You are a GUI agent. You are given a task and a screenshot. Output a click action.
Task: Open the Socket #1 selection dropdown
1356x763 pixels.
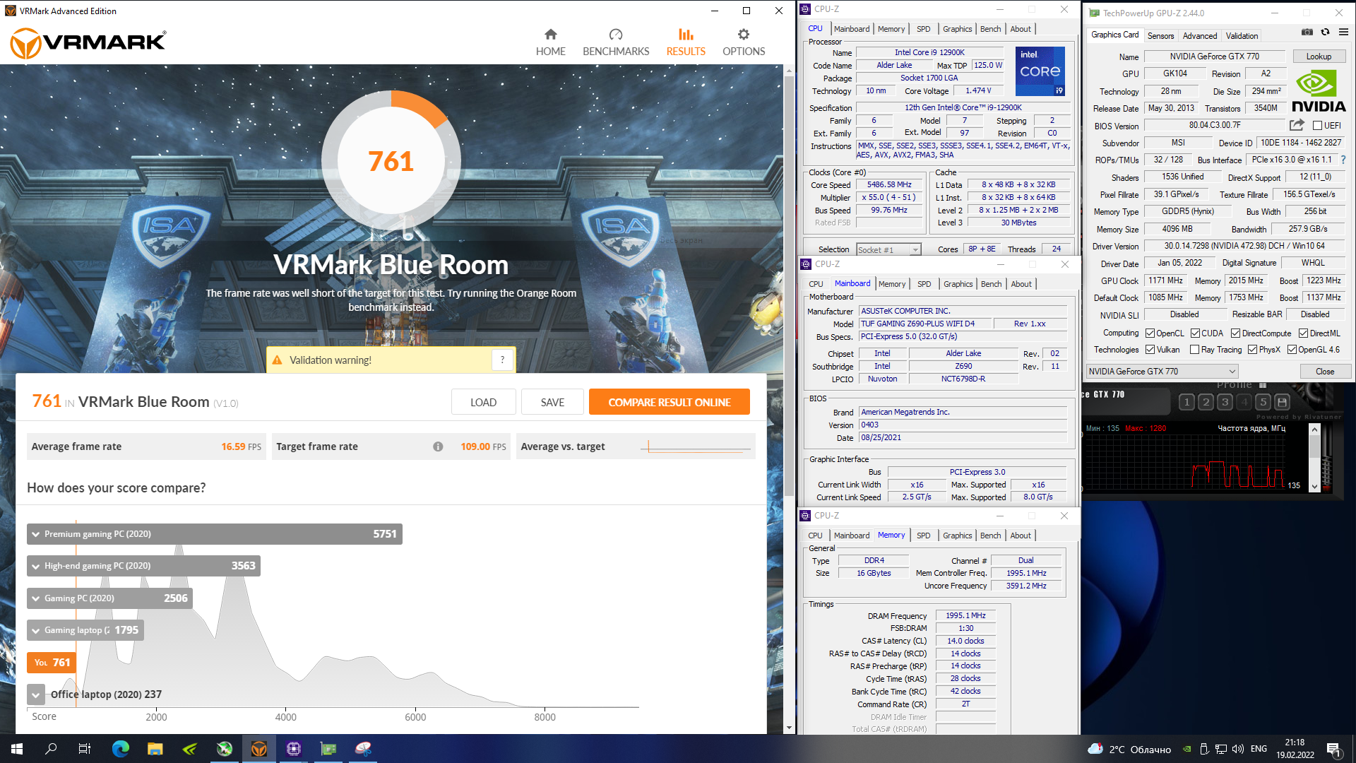point(888,250)
